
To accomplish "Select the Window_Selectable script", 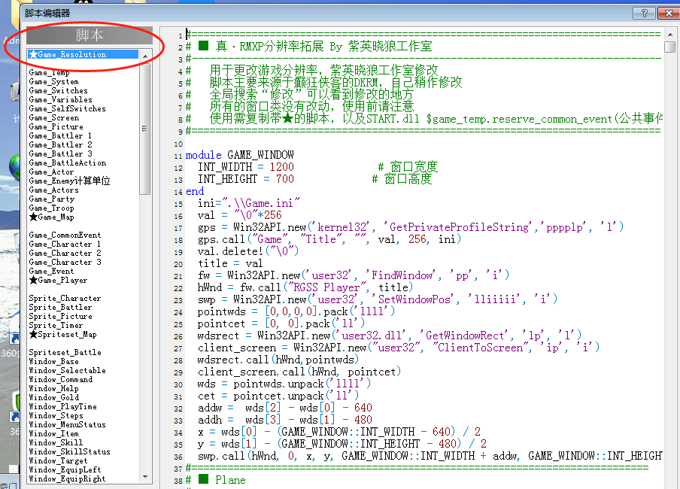I will [67, 371].
